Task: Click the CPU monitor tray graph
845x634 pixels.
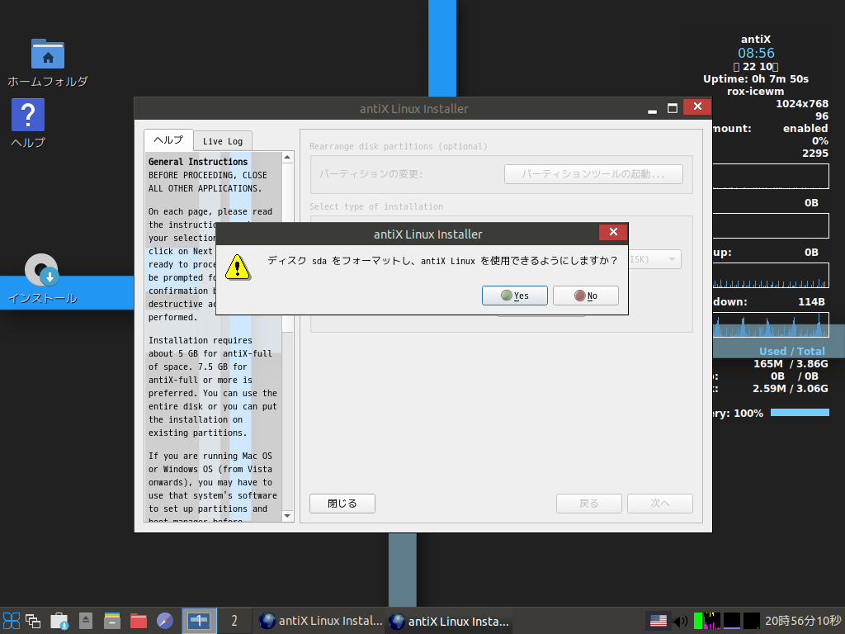Action: coord(707,621)
